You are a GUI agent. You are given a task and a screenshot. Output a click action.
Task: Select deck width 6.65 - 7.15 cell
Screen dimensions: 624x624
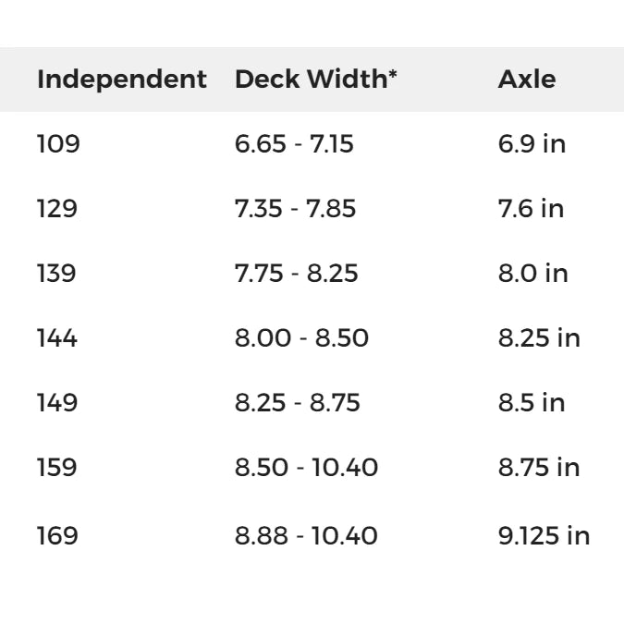pos(294,144)
